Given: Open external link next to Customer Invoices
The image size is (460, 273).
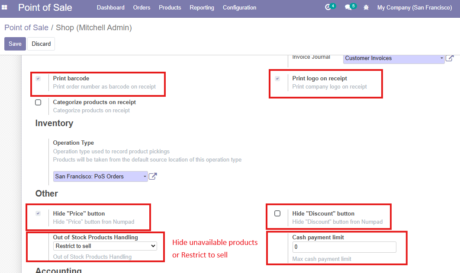Looking at the screenshot, I should click(450, 58).
